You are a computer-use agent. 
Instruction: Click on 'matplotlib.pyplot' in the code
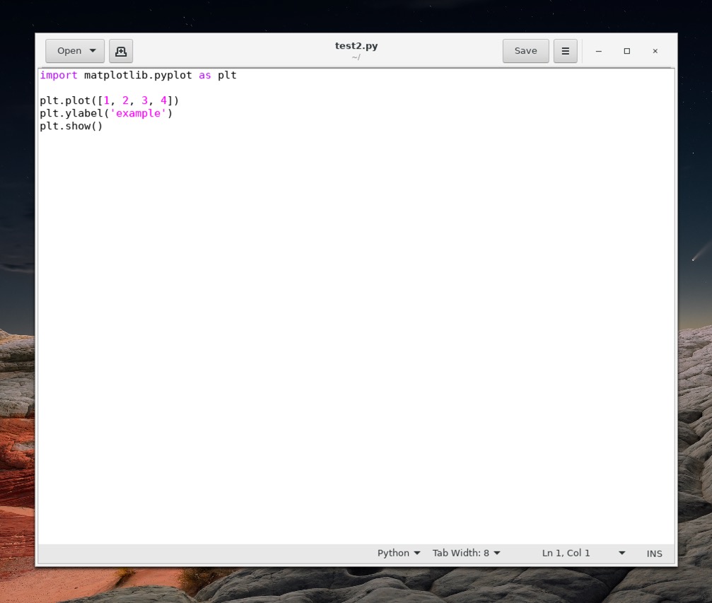(138, 75)
